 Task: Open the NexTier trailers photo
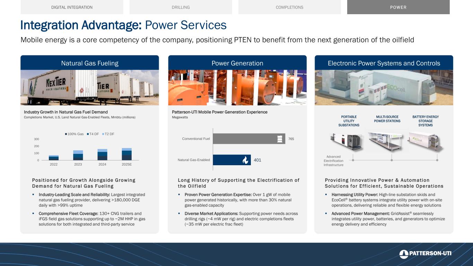point(90,88)
